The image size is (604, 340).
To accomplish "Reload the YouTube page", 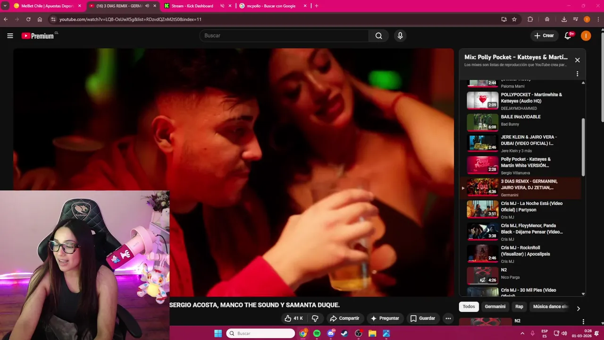I will pos(28,19).
